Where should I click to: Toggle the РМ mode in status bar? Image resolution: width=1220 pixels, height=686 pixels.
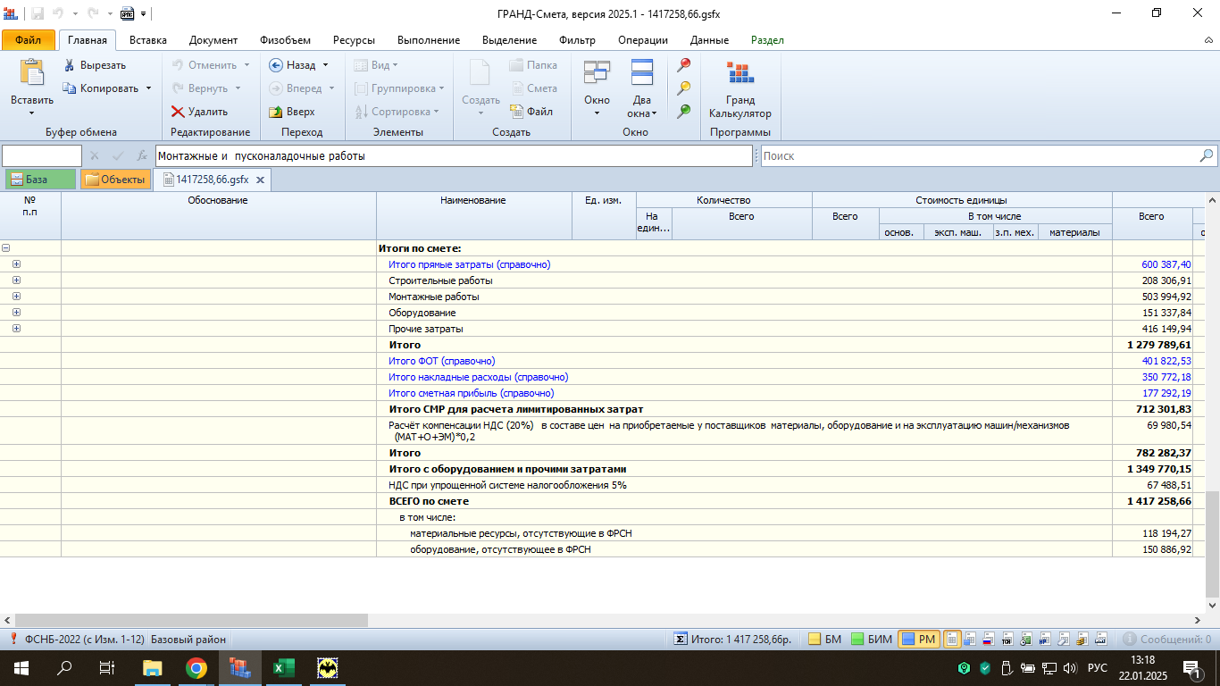(x=918, y=640)
